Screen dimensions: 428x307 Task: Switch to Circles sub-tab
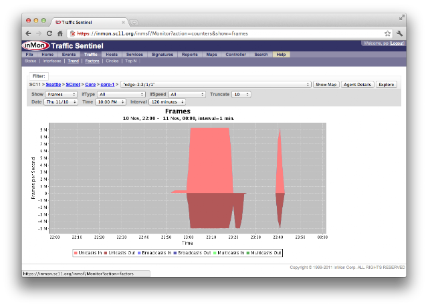coord(112,61)
